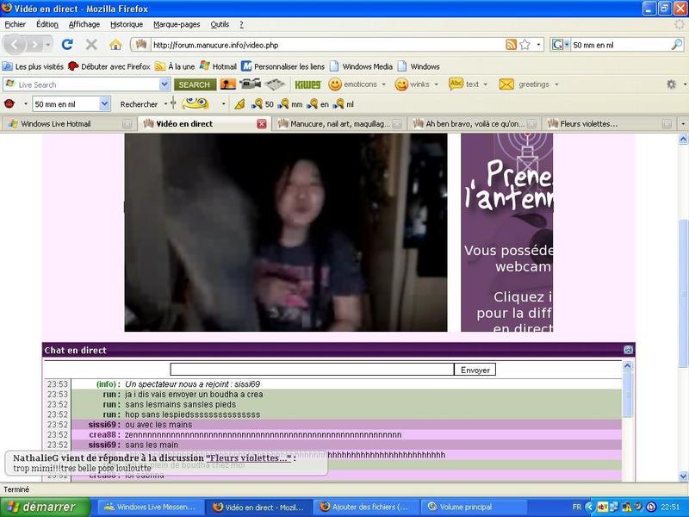Click the Firefox reload page button
The width and height of the screenshot is (689, 517).
[67, 44]
